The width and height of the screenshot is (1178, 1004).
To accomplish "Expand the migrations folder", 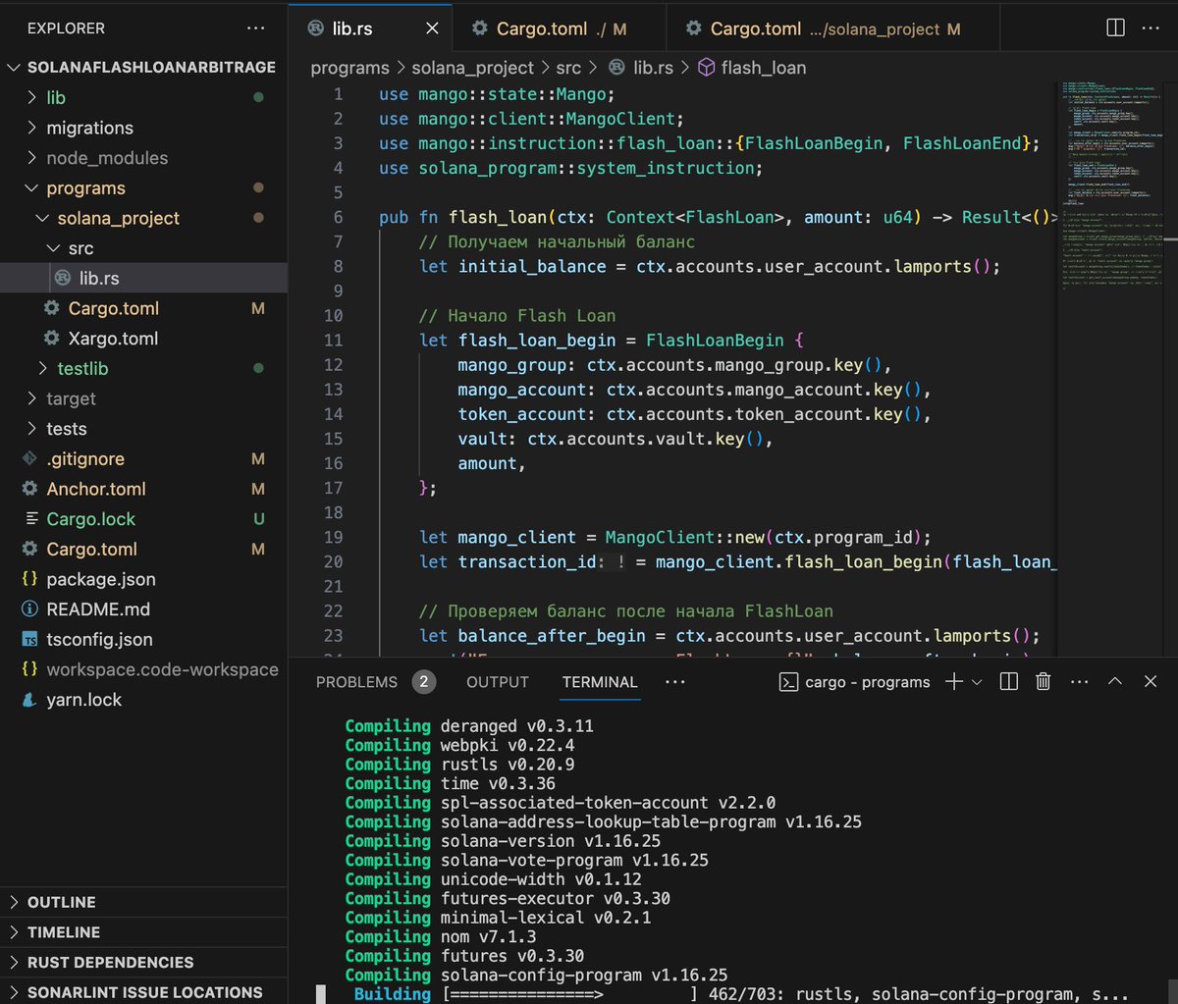I will [144, 128].
